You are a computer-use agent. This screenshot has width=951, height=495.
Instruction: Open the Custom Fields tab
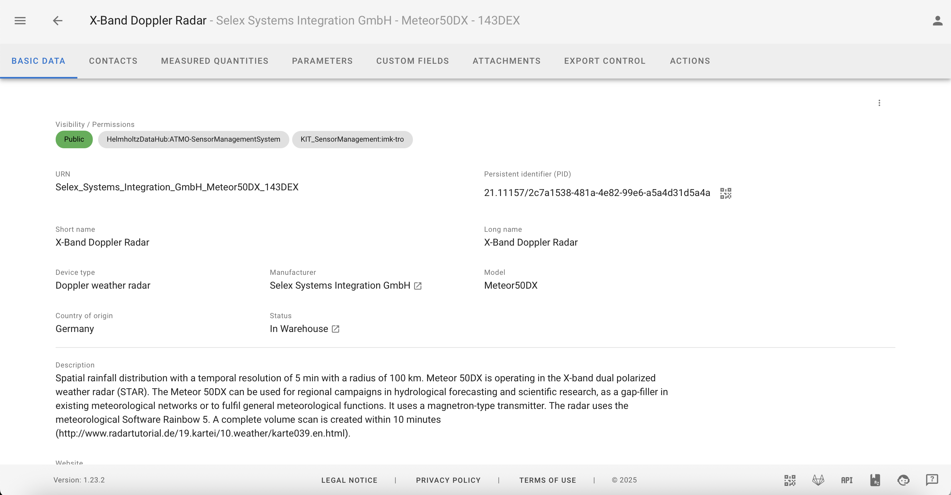(x=412, y=61)
